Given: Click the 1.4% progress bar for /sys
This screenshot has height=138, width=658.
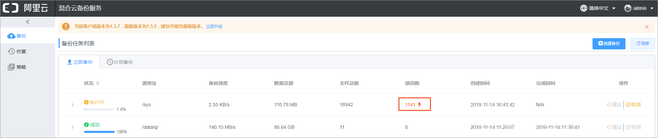Looking at the screenshot, I should (x=99, y=109).
